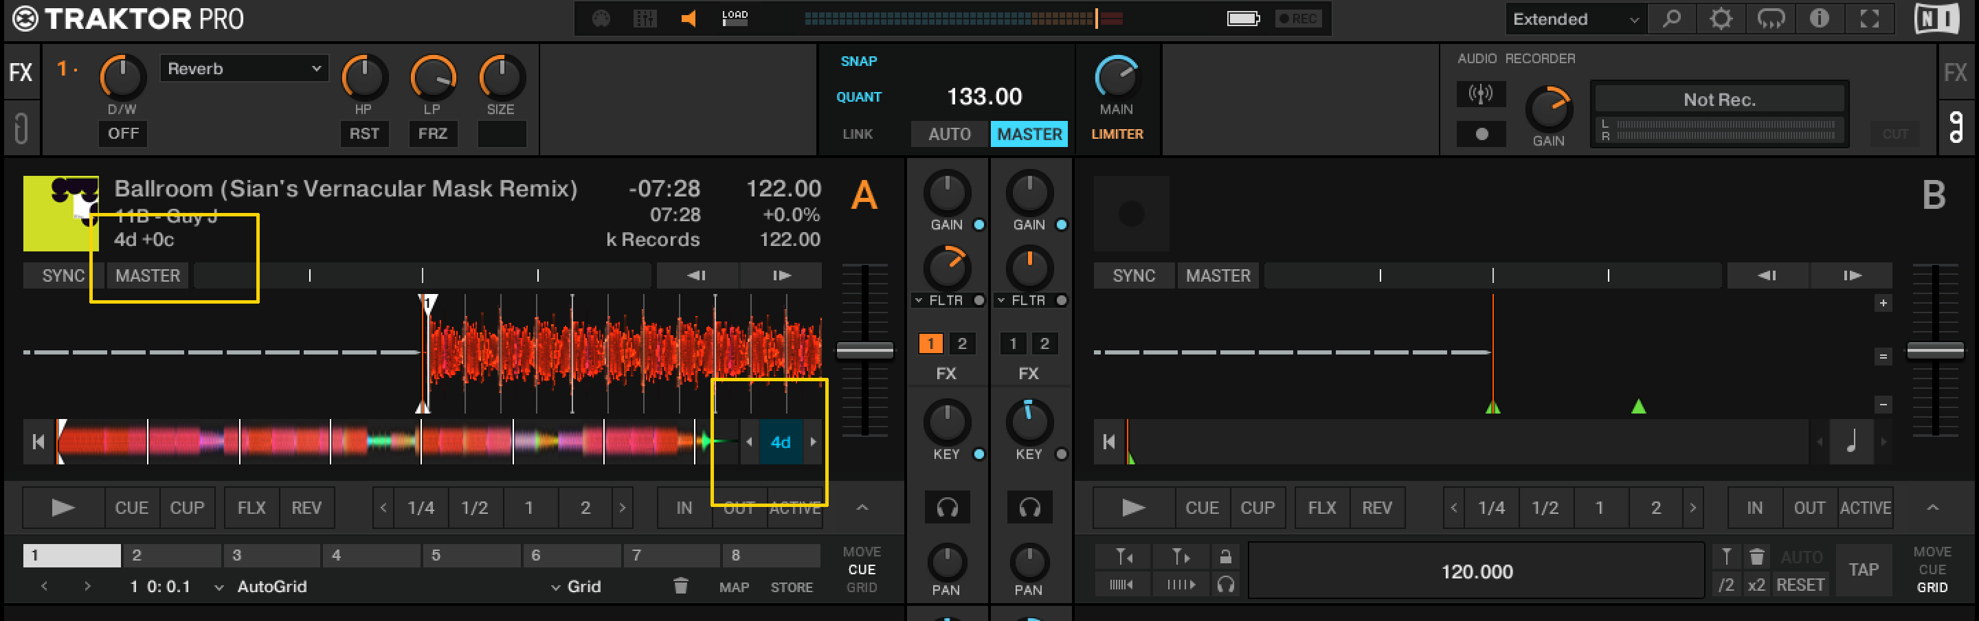Toggle SNAP mode
Image resolution: width=1979 pixels, height=621 pixels.
(858, 61)
